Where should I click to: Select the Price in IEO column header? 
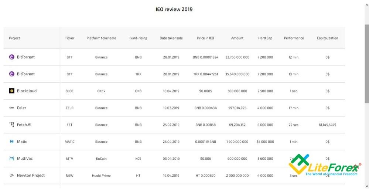pos(205,38)
